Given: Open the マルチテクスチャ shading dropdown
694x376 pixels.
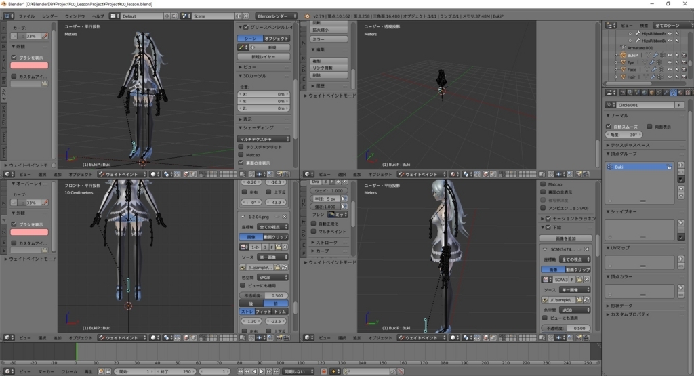Looking at the screenshot, I should point(264,139).
